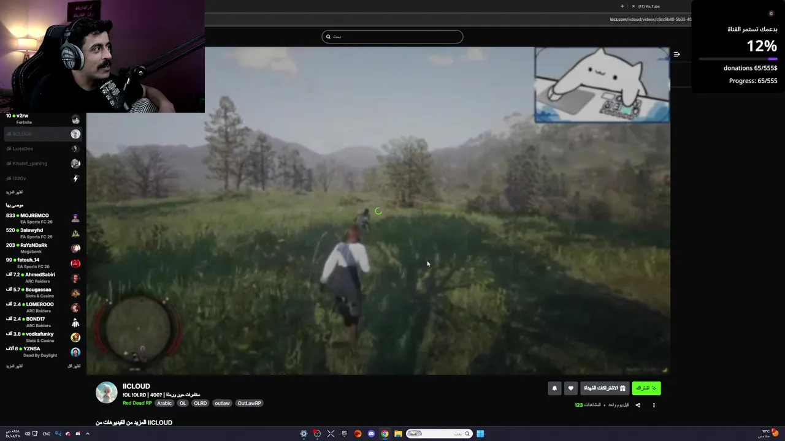The image size is (785, 441).
Task: Open the settings gear taskbar icon
Action: pyautogui.click(x=304, y=434)
